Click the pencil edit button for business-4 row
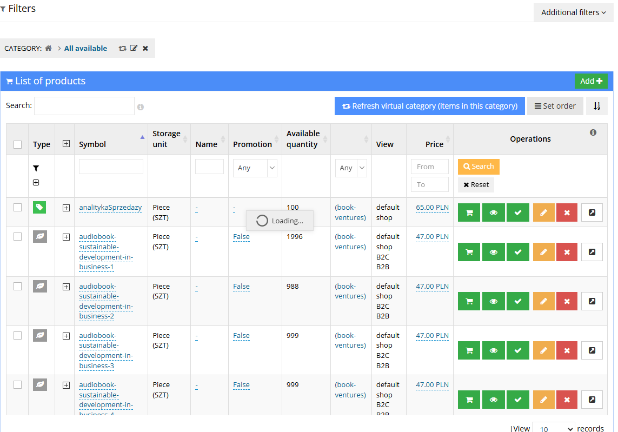This screenshot has width=618, height=432. point(543,400)
